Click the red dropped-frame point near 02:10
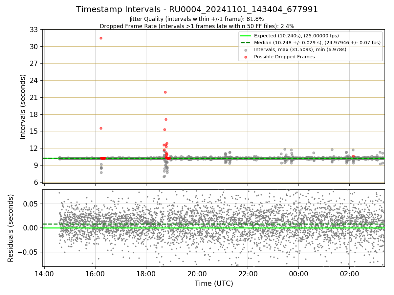Screen dimensions: 394x295 coord(353,156)
